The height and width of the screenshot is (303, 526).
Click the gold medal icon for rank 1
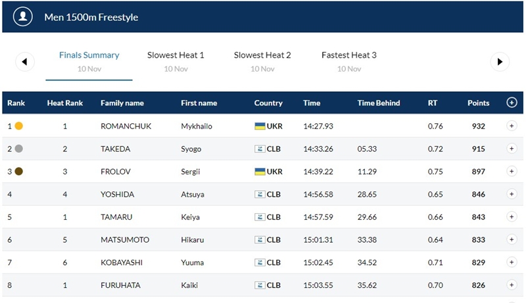(x=19, y=126)
